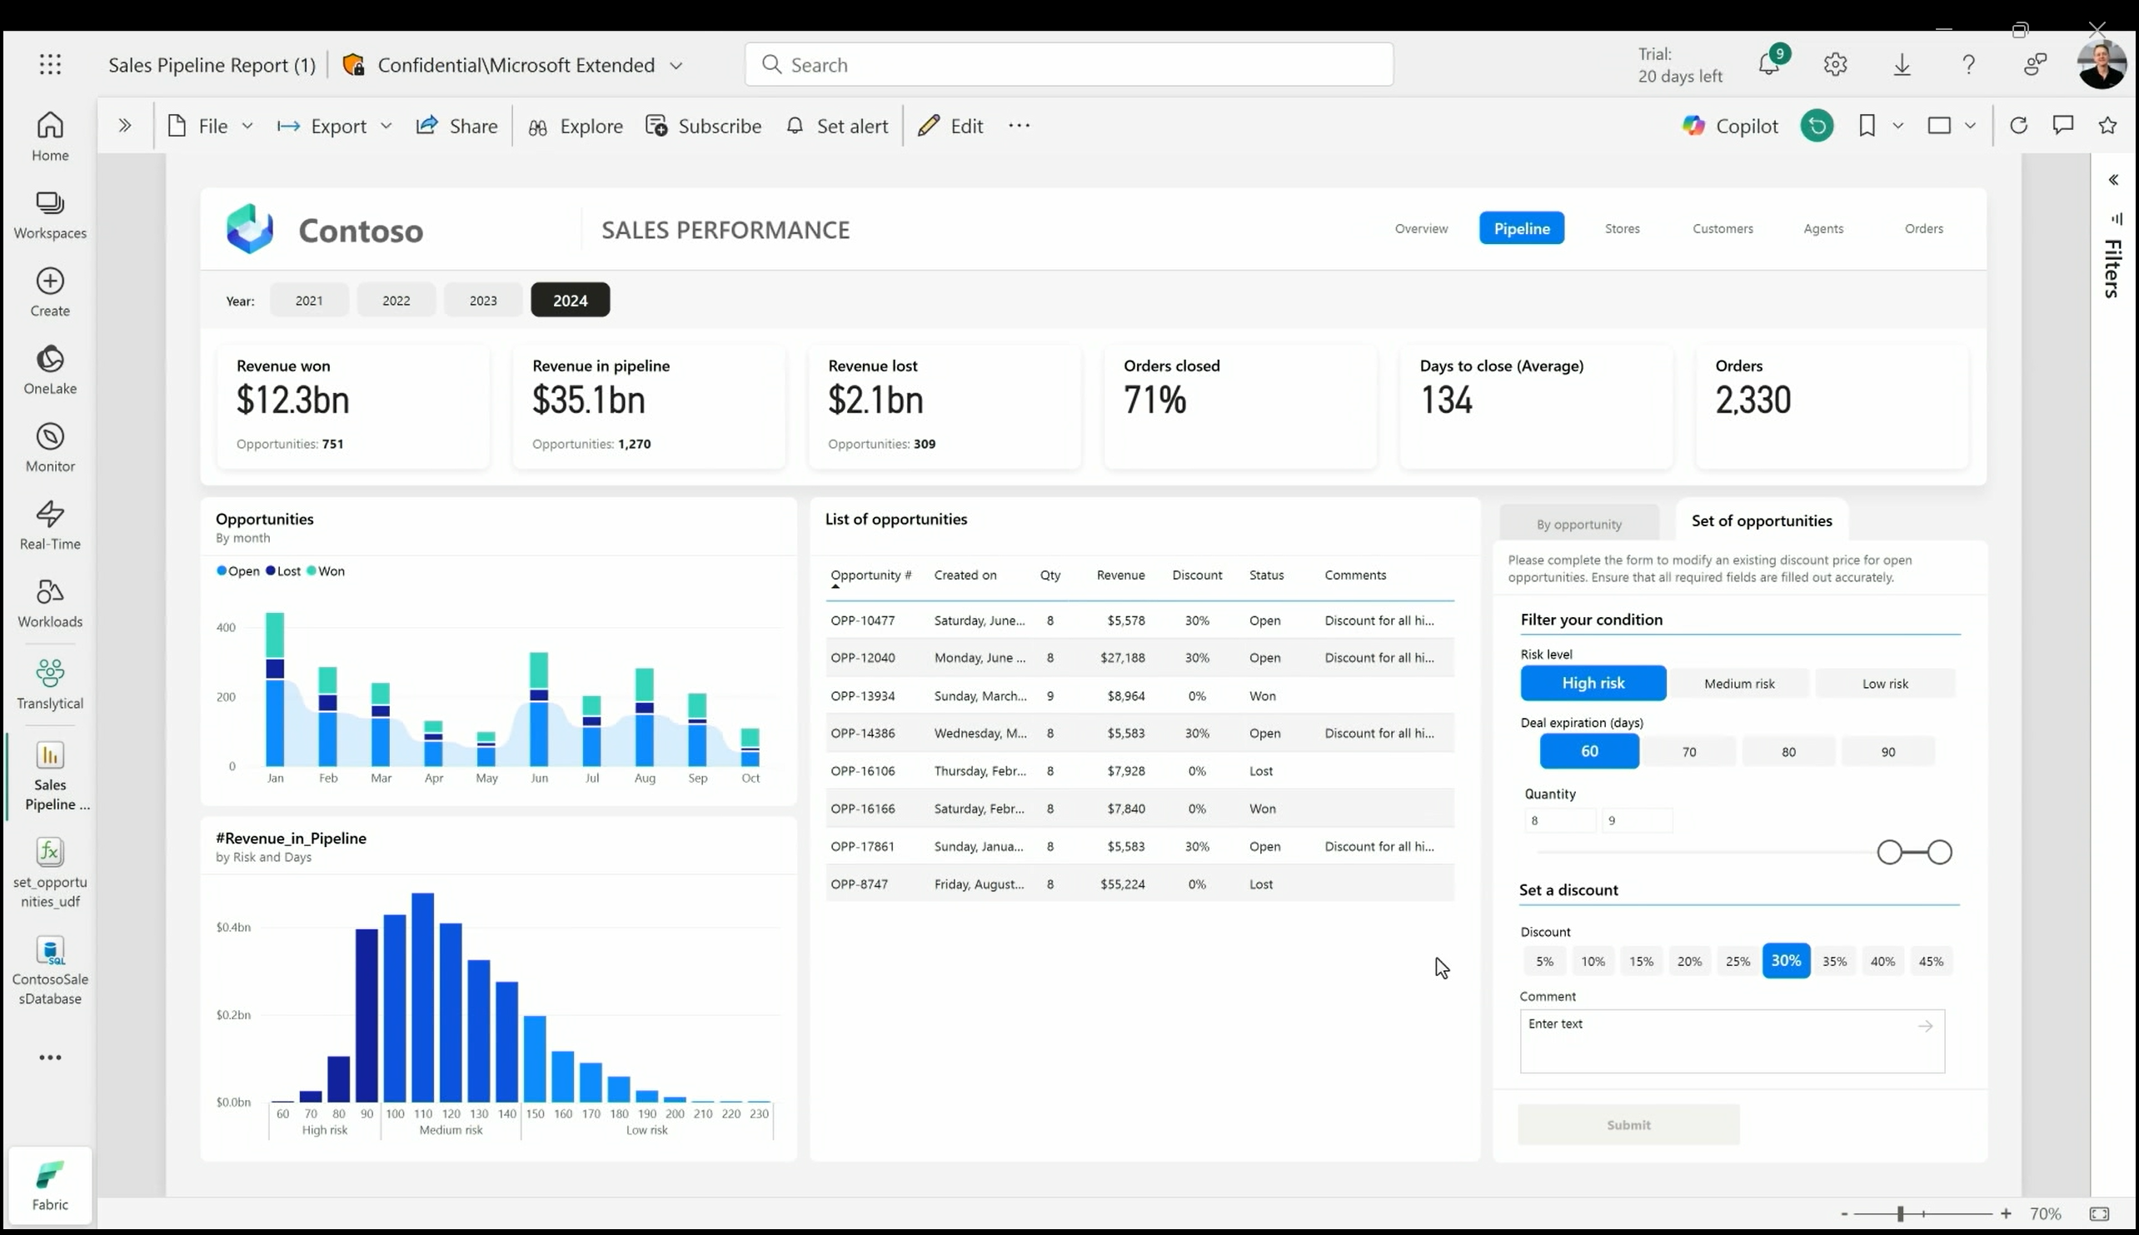Viewport: 2139px width, 1235px height.
Task: Open more options ellipsis in toolbar
Action: click(x=1019, y=126)
